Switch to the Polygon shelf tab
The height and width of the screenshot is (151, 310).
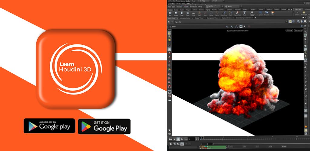click(188, 9)
